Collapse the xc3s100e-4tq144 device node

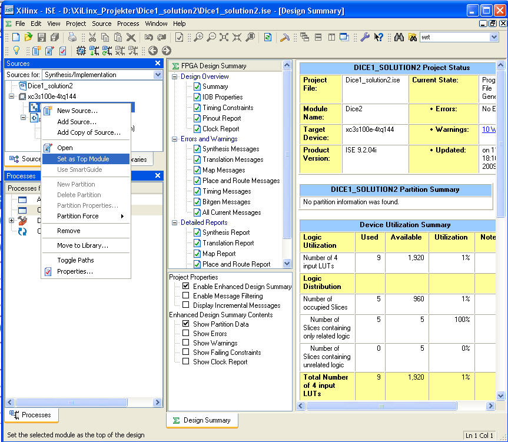(x=11, y=96)
